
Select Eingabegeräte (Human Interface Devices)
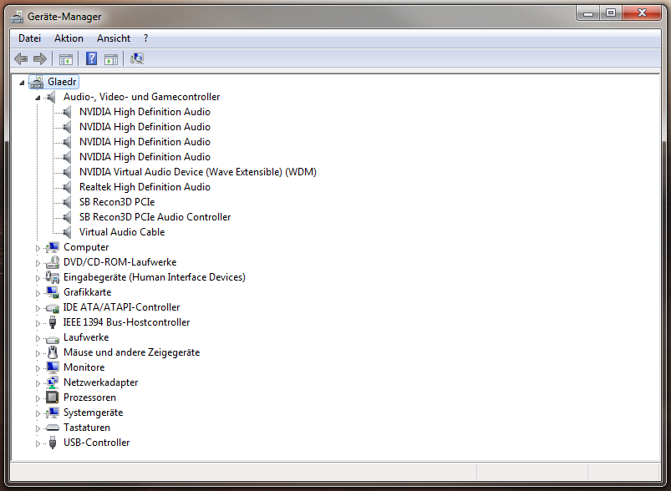pos(155,277)
